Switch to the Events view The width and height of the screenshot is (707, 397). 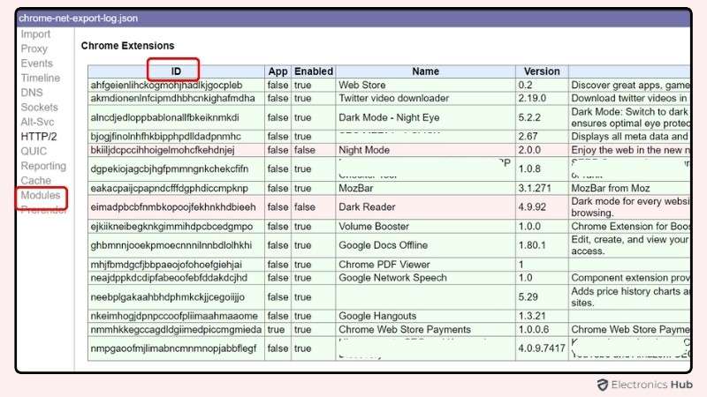tap(36, 64)
